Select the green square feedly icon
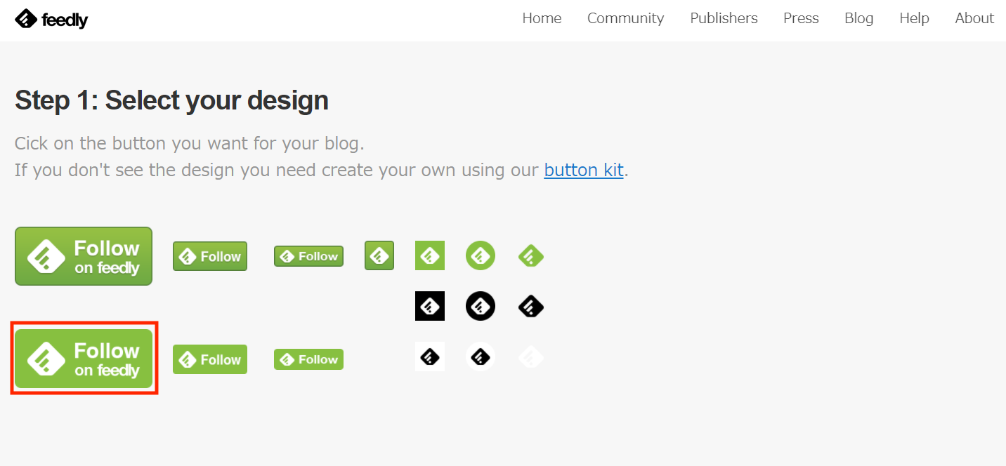The image size is (1006, 466). [430, 255]
